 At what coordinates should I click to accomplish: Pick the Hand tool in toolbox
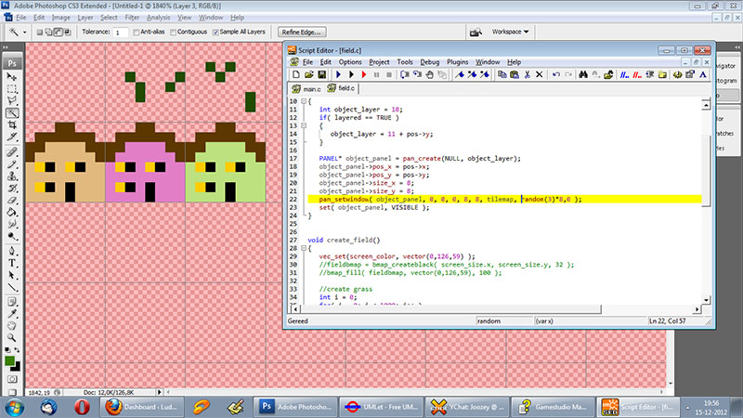[13, 324]
